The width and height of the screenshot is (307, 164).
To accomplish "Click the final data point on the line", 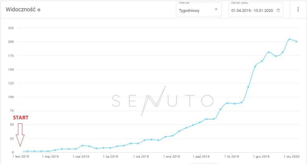I will click(x=297, y=42).
